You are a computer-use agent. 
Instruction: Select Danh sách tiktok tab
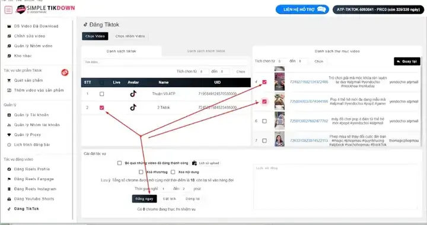coord(121,51)
